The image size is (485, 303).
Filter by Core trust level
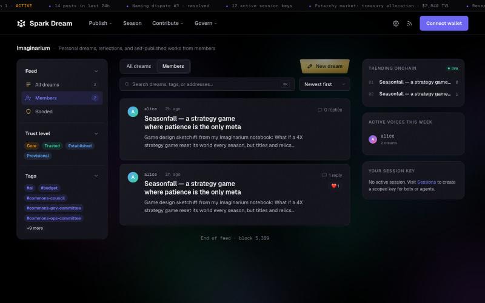pos(32,146)
